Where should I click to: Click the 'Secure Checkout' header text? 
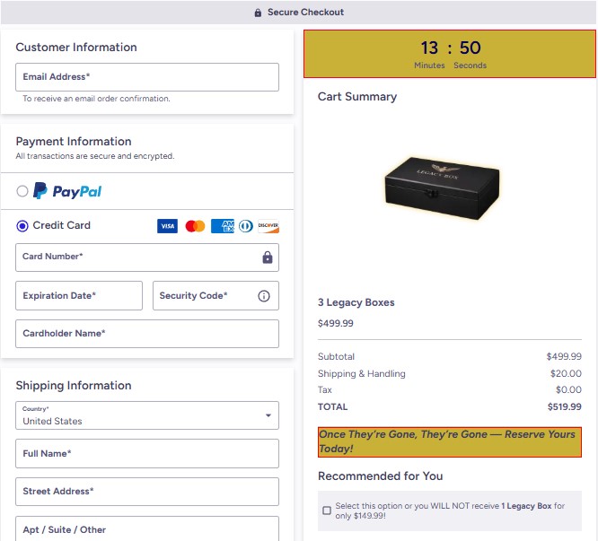305,13
